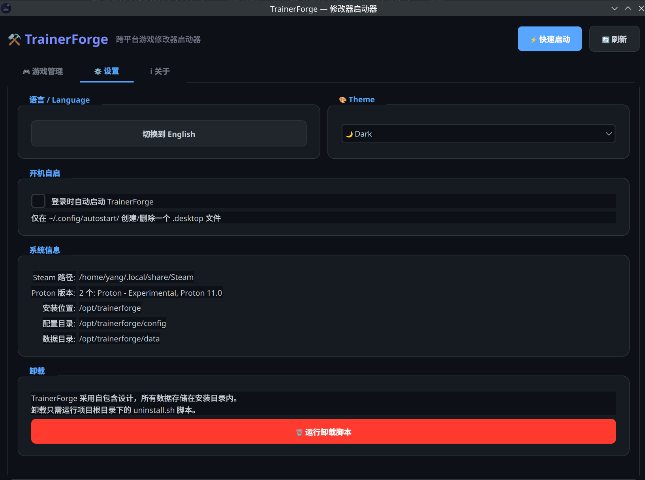
Task: Click the 跨平台游戏修改器启动器 subtitle
Action: [158, 39]
